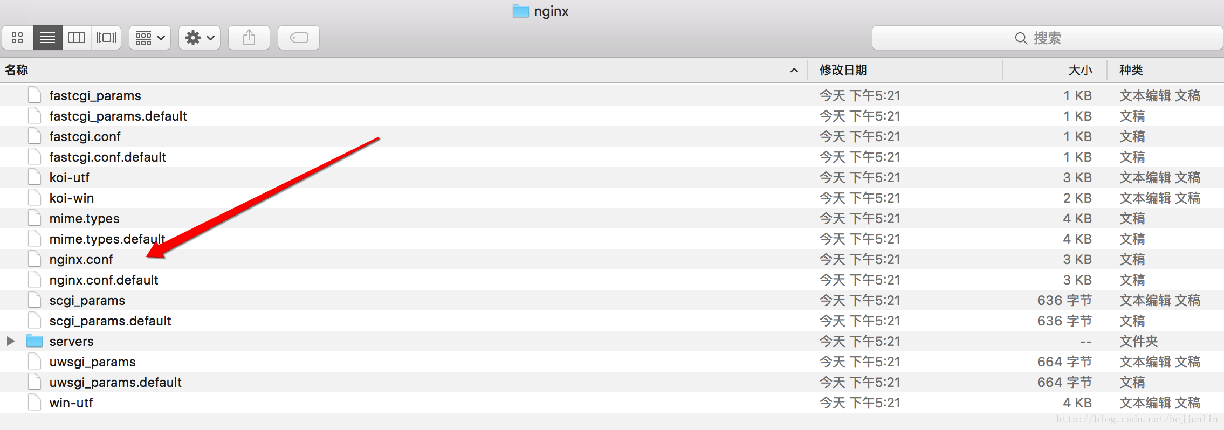1224x430 pixels.
Task: Click 文本编辑 文稿 kind of win-utf
Action: (x=1160, y=403)
